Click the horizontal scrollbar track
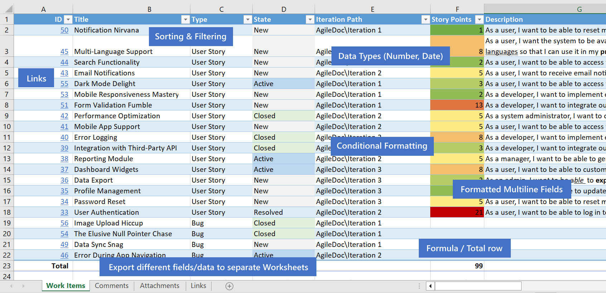Screen dimensions: 606x293 (478, 286)
